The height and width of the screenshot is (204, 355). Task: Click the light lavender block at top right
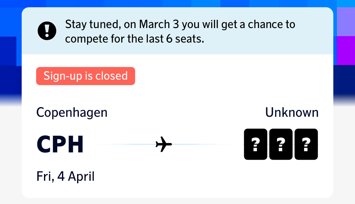pos(345,21)
